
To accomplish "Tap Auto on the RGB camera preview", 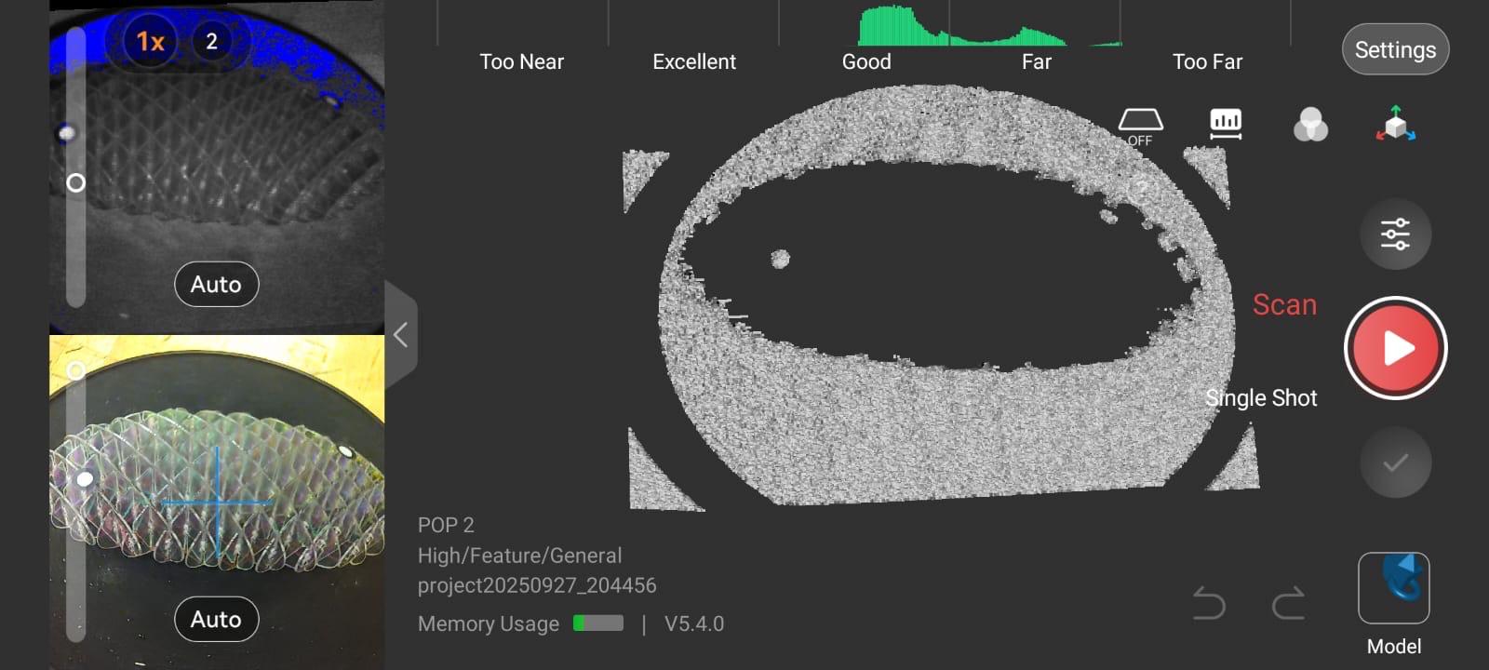I will pyautogui.click(x=216, y=619).
